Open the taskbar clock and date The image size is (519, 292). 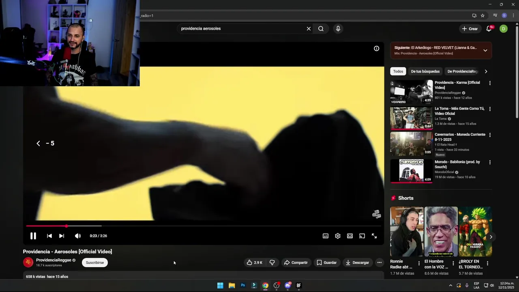507,285
